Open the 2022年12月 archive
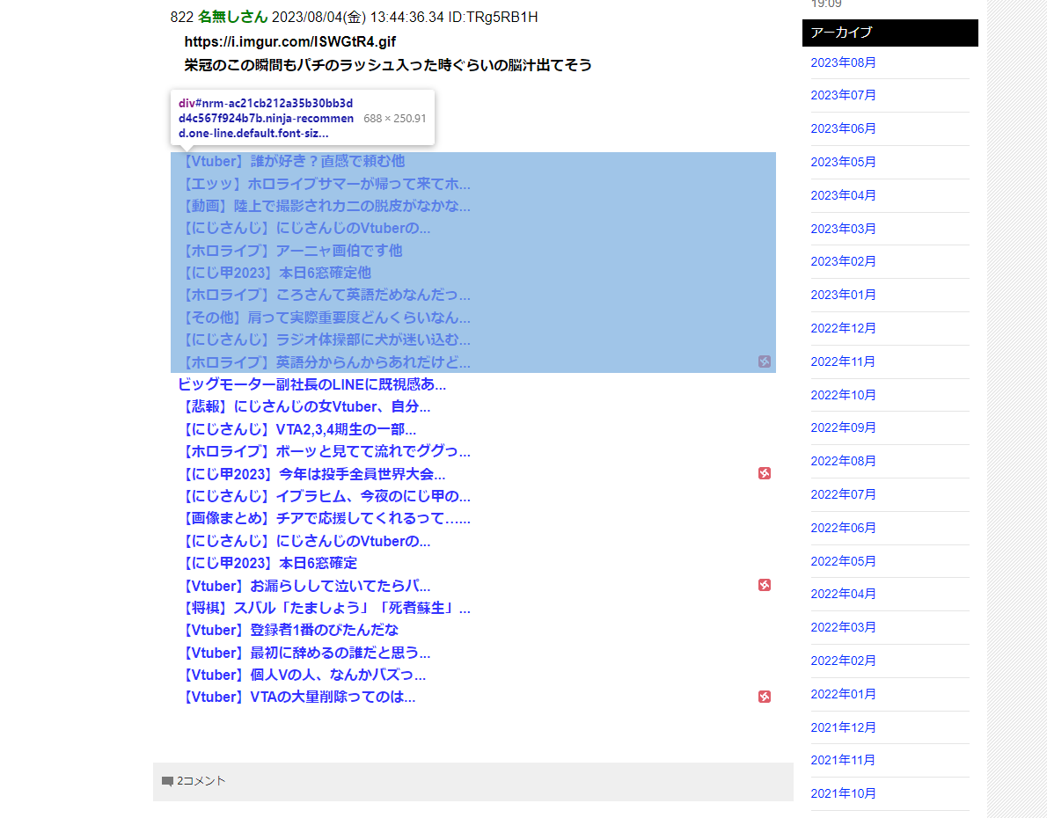The width and height of the screenshot is (1047, 818). click(x=842, y=327)
